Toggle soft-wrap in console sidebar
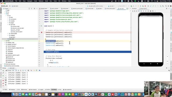Image resolution: width=172 pixels, height=97 pixels. (6, 78)
